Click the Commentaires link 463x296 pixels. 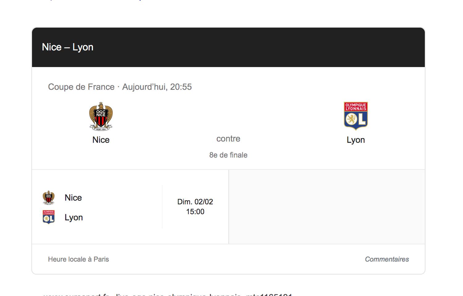click(x=387, y=259)
